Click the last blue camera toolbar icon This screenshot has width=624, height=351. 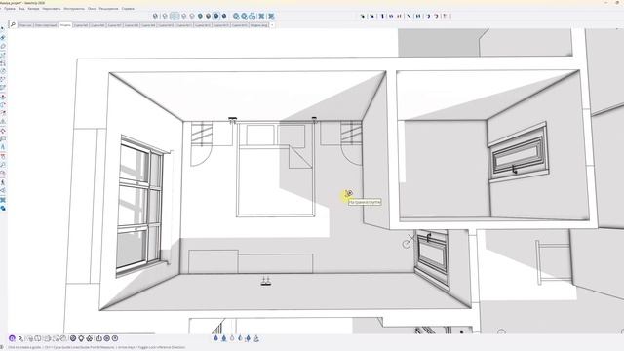click(x=271, y=16)
